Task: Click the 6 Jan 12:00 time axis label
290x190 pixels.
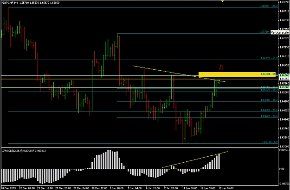Action: point(153,188)
